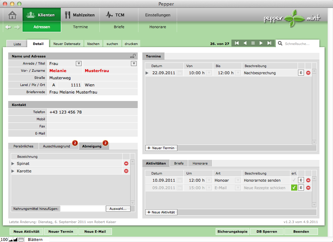Jump to the last record arrow

(269, 43)
